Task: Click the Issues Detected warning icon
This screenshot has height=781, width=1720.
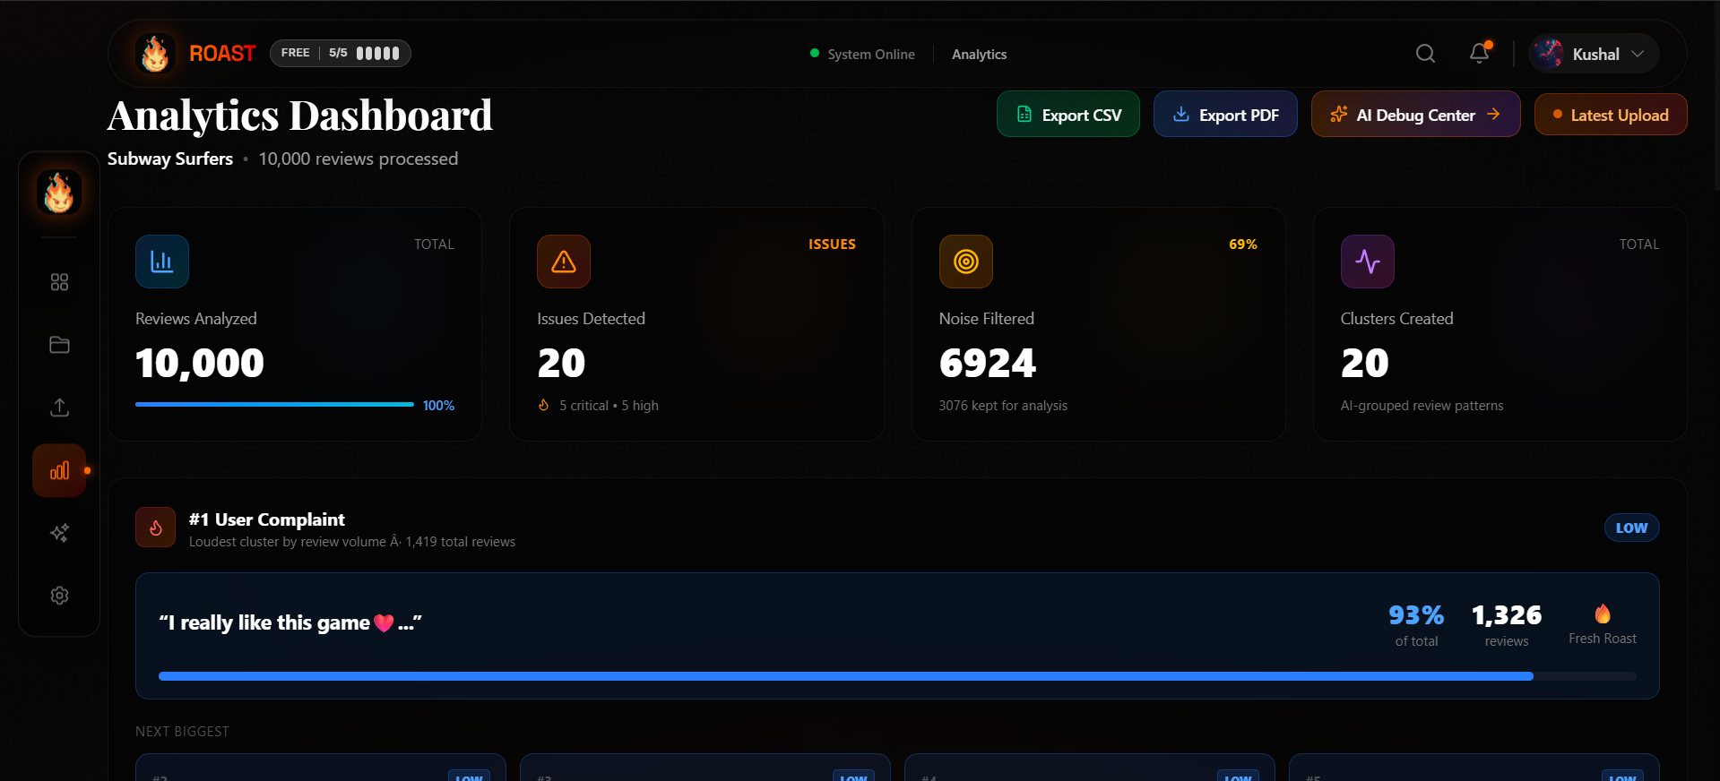Action: coord(564,262)
